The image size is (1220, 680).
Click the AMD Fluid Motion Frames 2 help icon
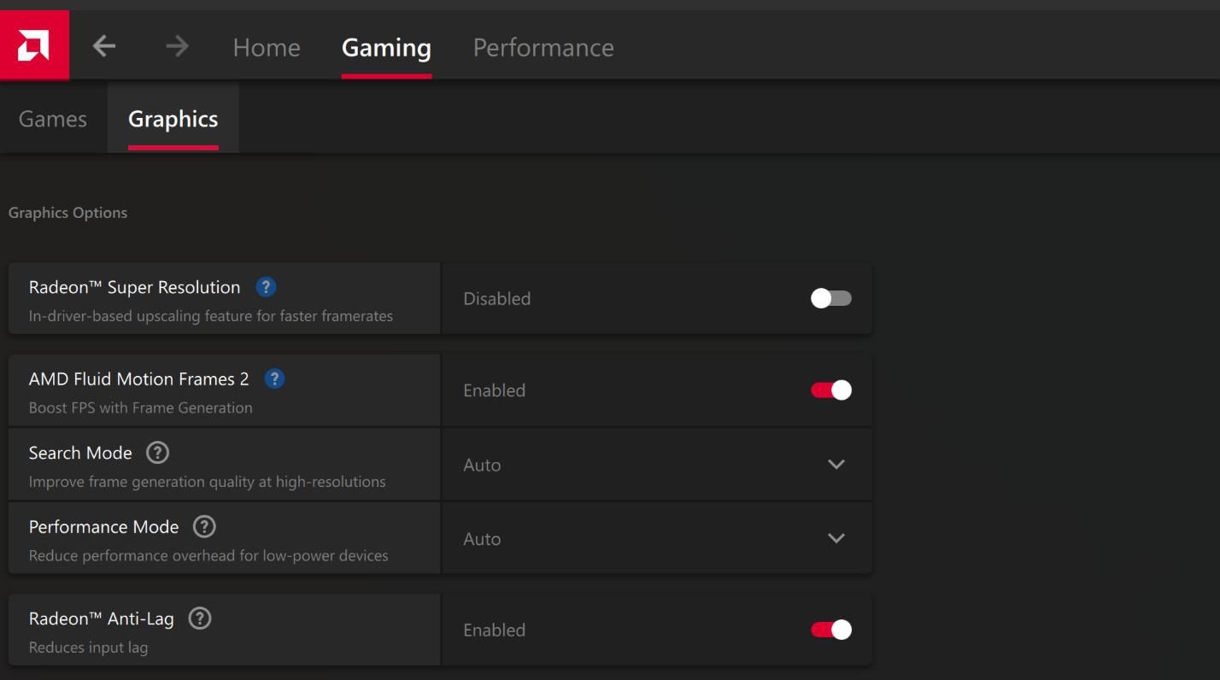pos(274,378)
